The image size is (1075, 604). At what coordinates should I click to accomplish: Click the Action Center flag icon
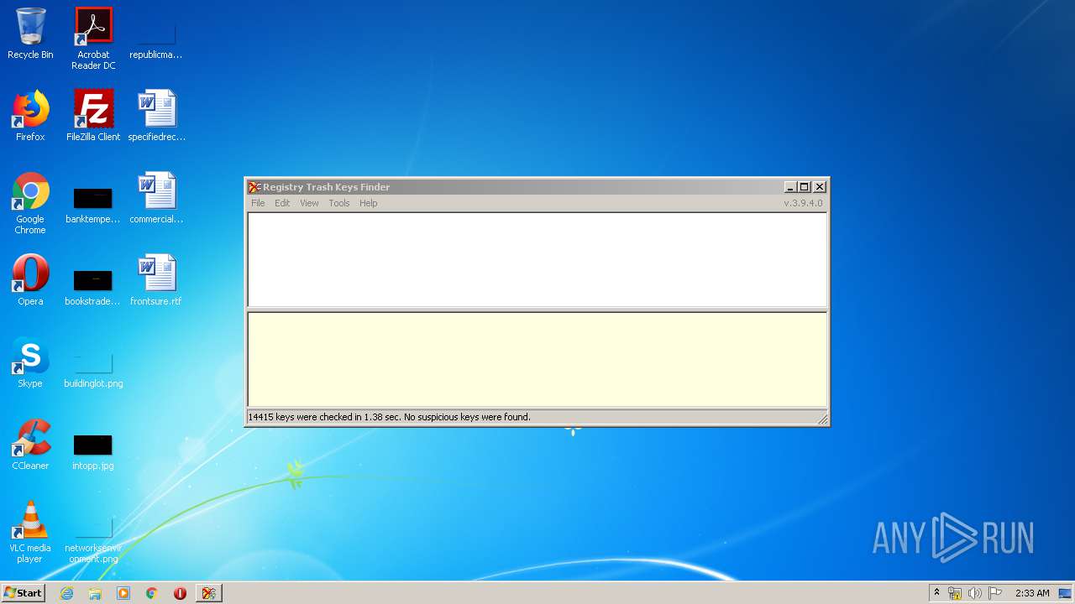point(995,593)
